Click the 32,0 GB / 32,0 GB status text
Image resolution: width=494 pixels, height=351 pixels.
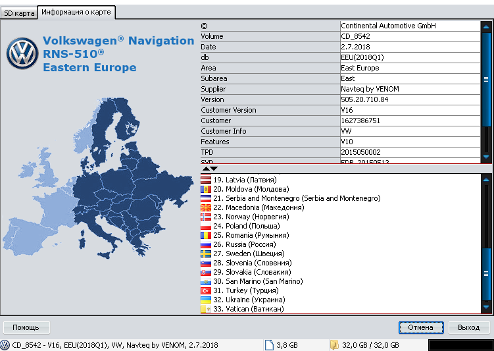[x=370, y=345]
